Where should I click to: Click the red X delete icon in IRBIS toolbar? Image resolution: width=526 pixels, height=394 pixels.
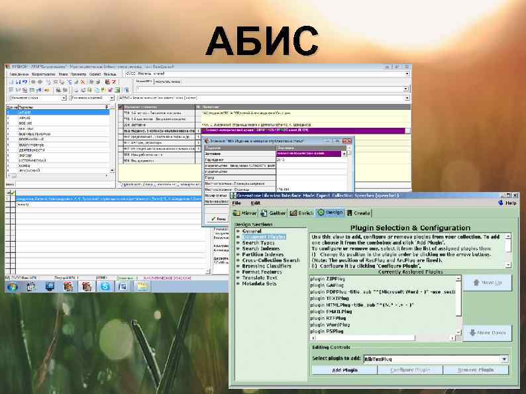pos(83,82)
